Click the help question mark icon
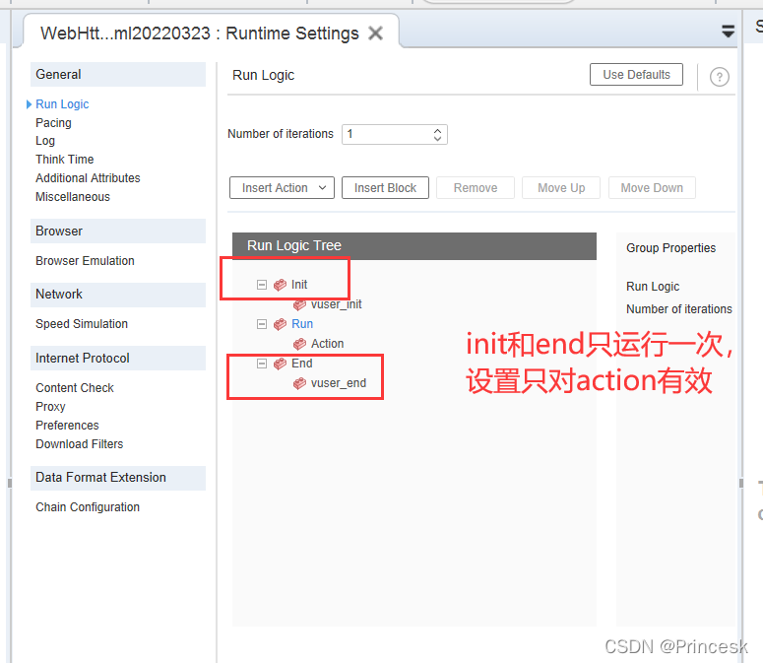The height and width of the screenshot is (663, 763). coord(720,77)
